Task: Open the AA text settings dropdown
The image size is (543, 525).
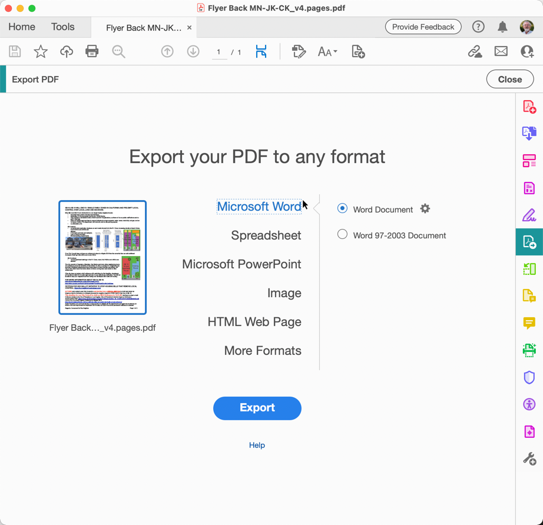Action: (327, 51)
